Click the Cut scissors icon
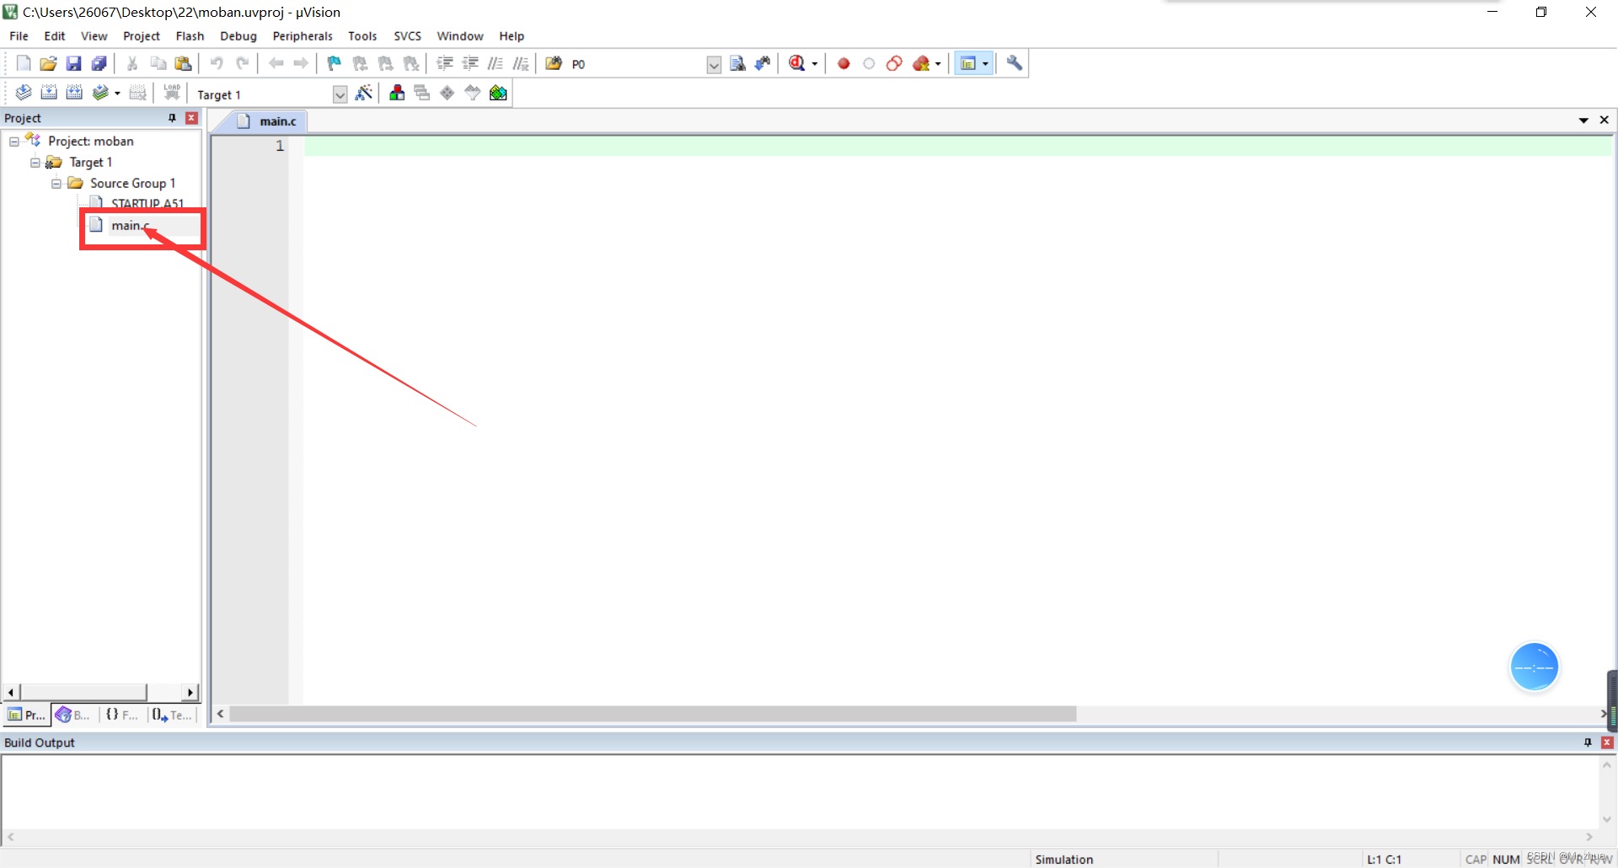Viewport: 1618px width, 868px height. [x=132, y=63]
